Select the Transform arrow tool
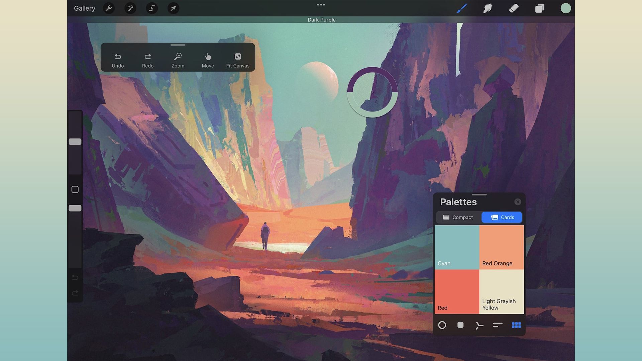 click(x=173, y=8)
